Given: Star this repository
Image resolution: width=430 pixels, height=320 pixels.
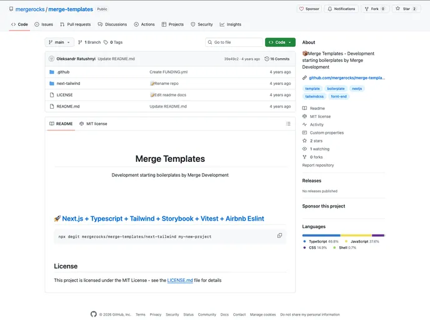Looking at the screenshot, I should (406, 9).
